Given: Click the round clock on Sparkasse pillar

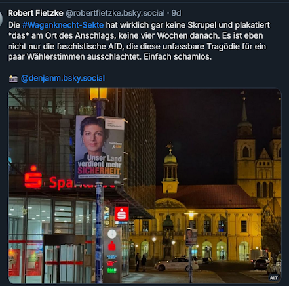Looking at the screenshot, I should tap(112, 234).
